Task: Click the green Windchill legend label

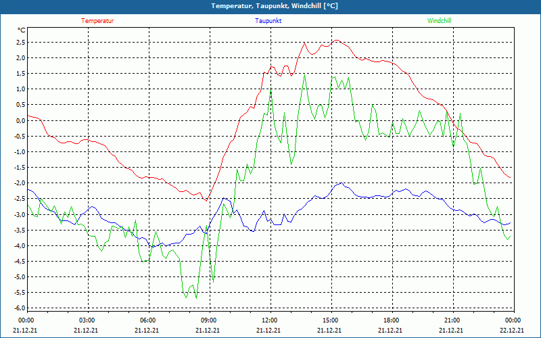Action: [439, 21]
